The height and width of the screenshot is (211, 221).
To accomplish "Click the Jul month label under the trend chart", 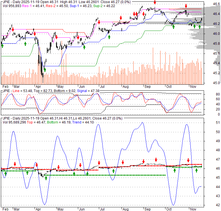I will point(102,209).
